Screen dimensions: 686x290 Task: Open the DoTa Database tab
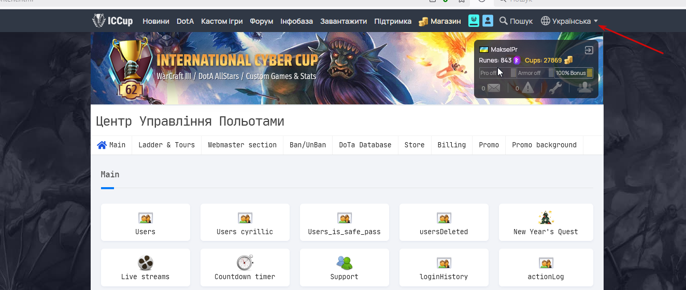point(365,145)
